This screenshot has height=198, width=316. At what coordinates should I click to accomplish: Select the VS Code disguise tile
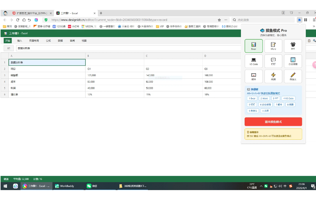click(254, 61)
